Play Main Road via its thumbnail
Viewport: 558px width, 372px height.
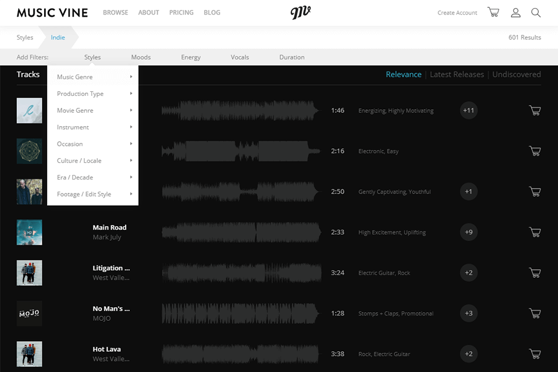(x=29, y=232)
